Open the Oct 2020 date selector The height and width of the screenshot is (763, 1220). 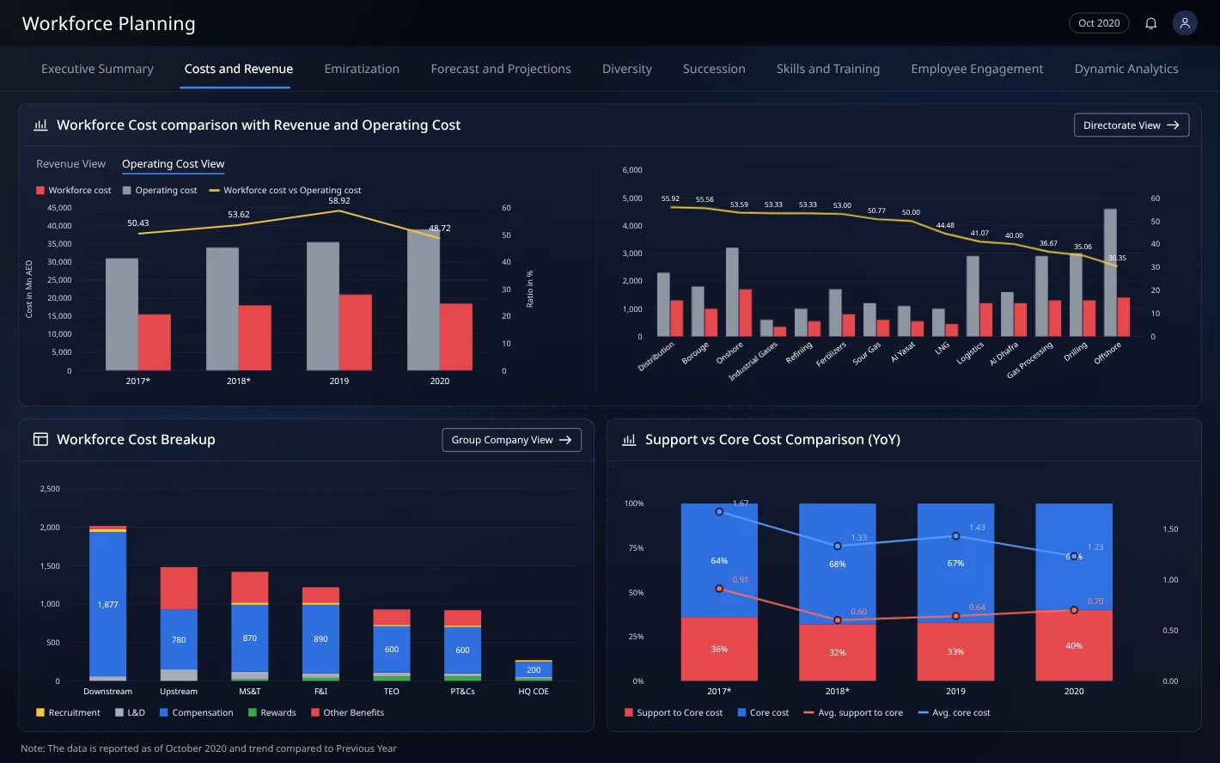point(1099,23)
